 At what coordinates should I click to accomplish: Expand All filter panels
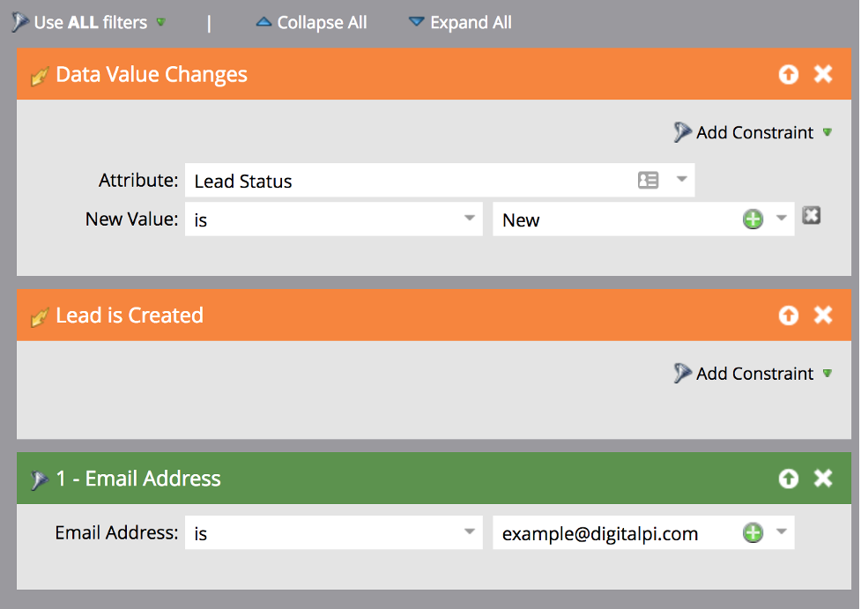coord(460,23)
